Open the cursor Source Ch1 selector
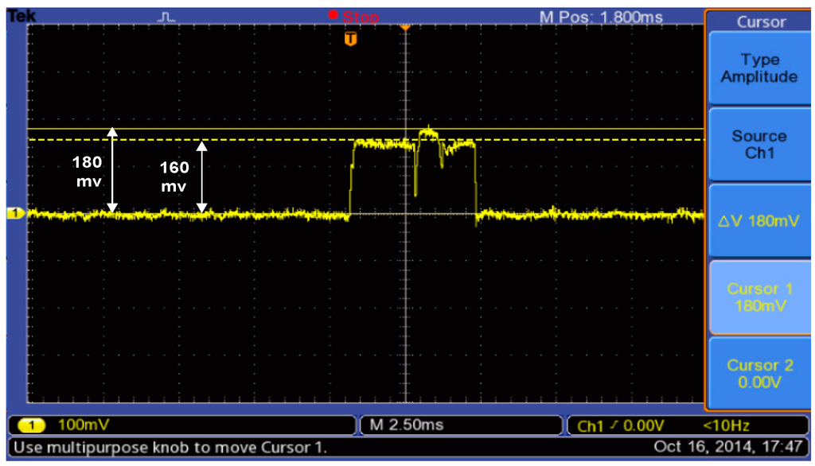 click(x=759, y=144)
